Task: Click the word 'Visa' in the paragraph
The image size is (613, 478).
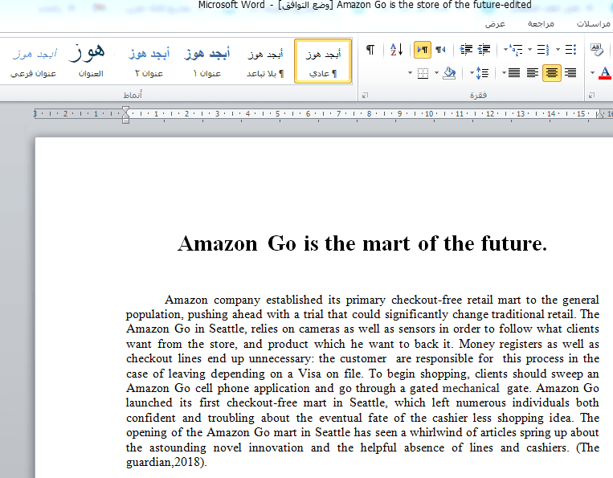Action: (x=309, y=374)
